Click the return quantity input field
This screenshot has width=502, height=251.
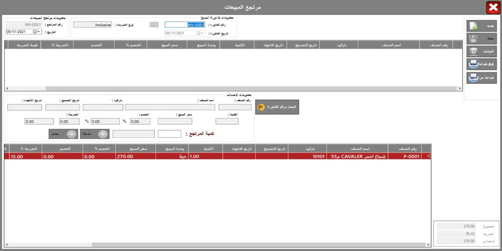coord(169,134)
